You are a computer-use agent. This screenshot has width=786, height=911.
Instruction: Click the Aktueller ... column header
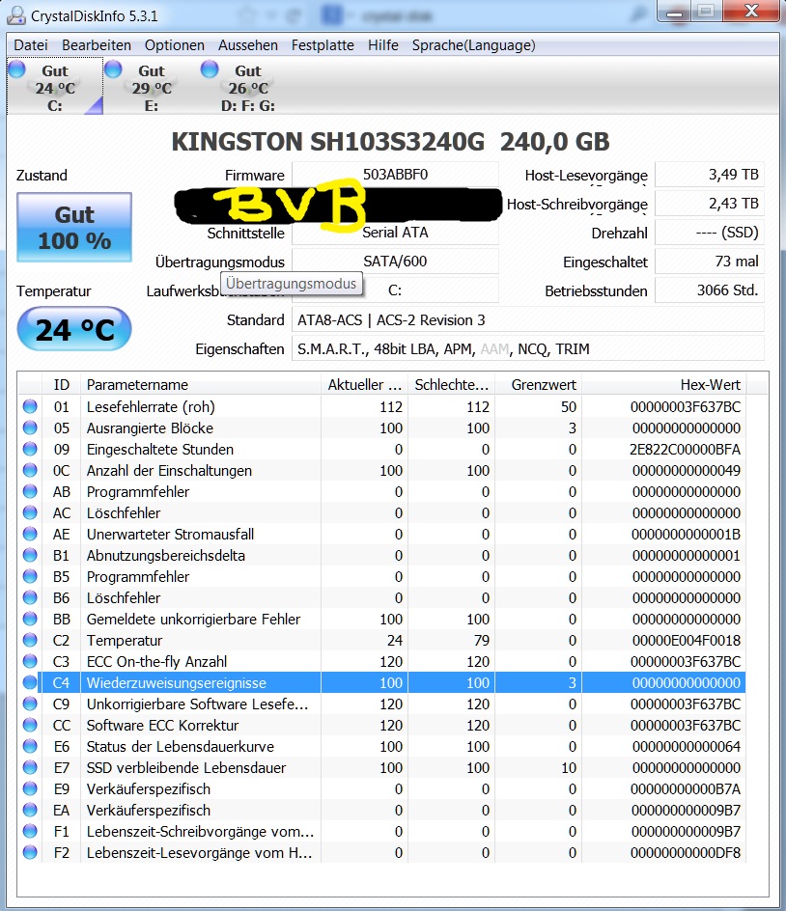(x=364, y=385)
